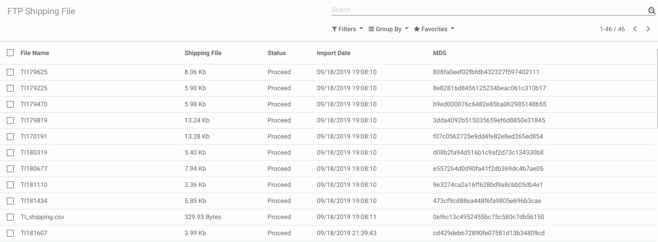
Task: Open the Favorites dropdown
Action: (434, 29)
